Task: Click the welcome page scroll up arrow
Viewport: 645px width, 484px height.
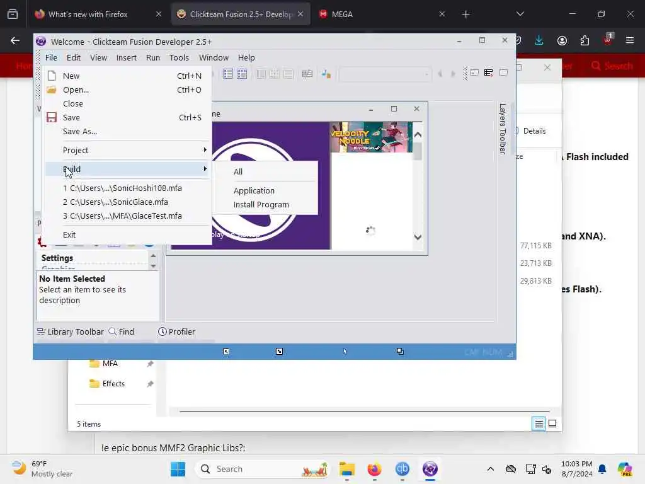Action: pos(418,135)
